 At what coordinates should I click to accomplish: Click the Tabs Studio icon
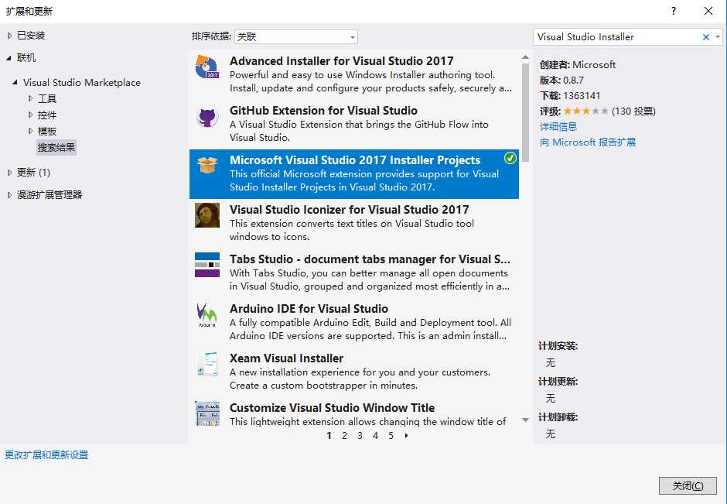(x=206, y=265)
